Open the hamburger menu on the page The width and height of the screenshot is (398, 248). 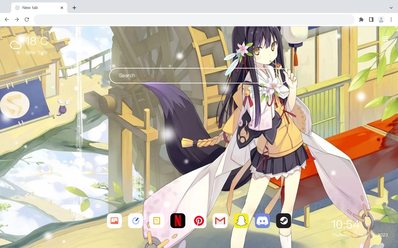pyautogui.click(x=385, y=39)
